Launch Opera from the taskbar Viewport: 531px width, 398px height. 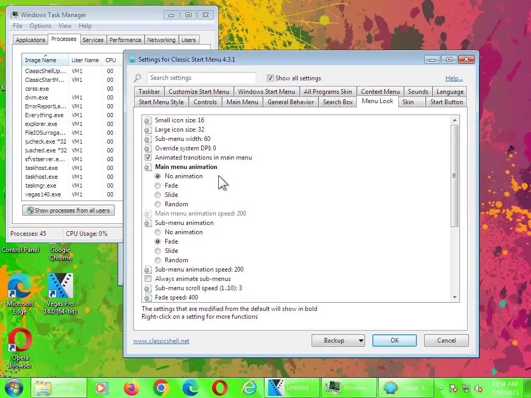pos(220,388)
